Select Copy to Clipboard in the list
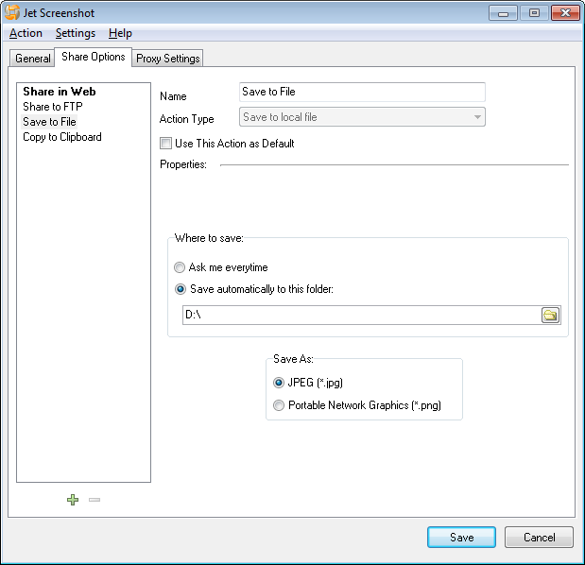This screenshot has height=565, width=585. point(62,137)
